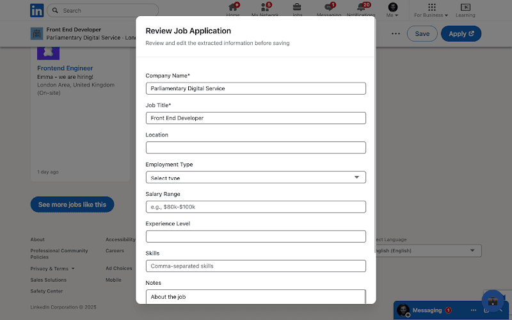Expand the Privacy & Terms menu
This screenshot has height=320, width=512.
pos(52,269)
